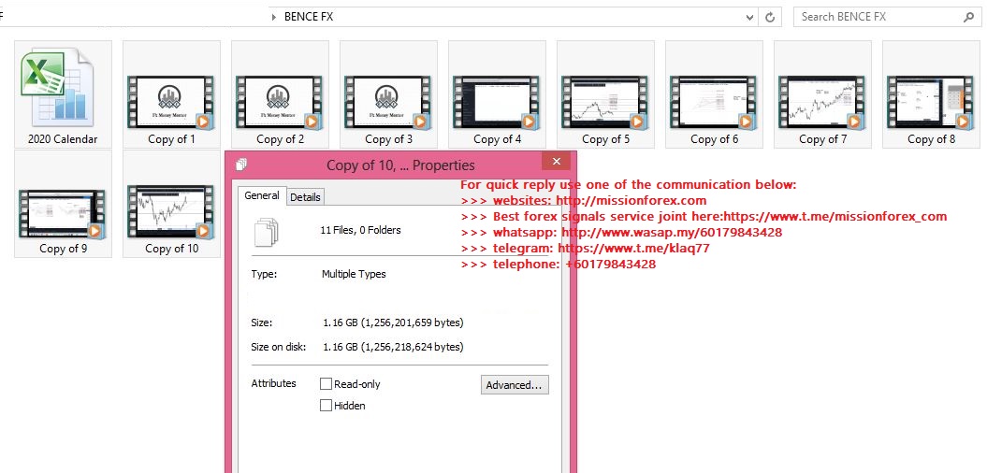Switch to the General tab
The width and height of the screenshot is (987, 473).
click(x=262, y=195)
